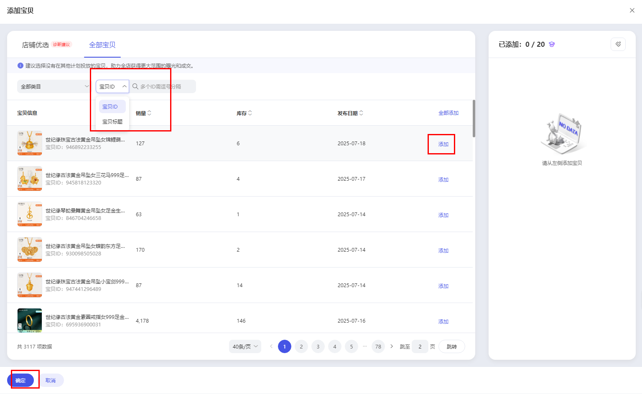Switch to the 店铺优选 tab
The width and height of the screenshot is (642, 394).
pos(36,45)
